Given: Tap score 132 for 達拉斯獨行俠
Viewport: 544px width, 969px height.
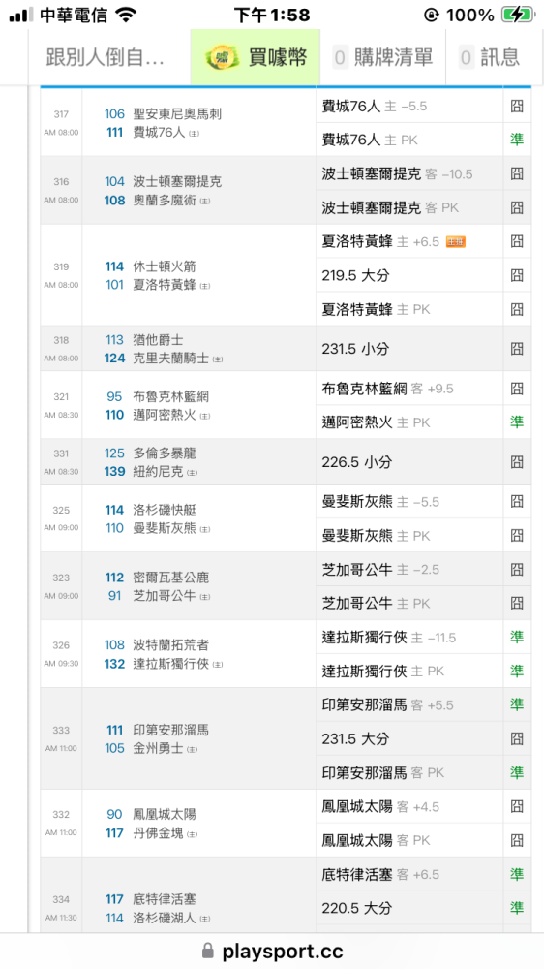Looking at the screenshot, I should [x=114, y=665].
